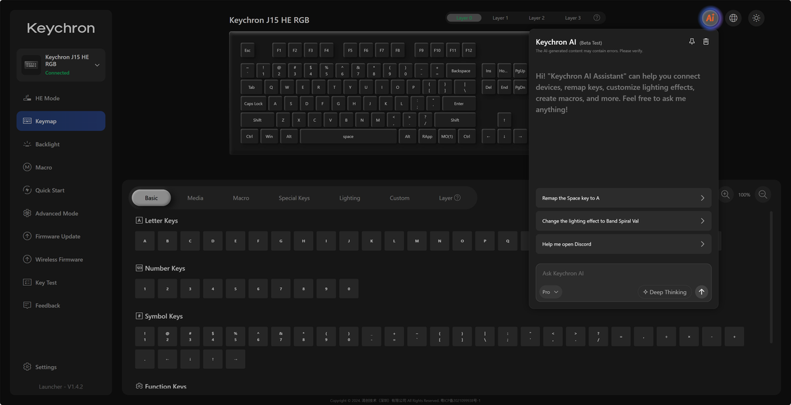This screenshot has height=405, width=791.
Task: Select suggestion Help me open Discord
Action: click(624, 244)
